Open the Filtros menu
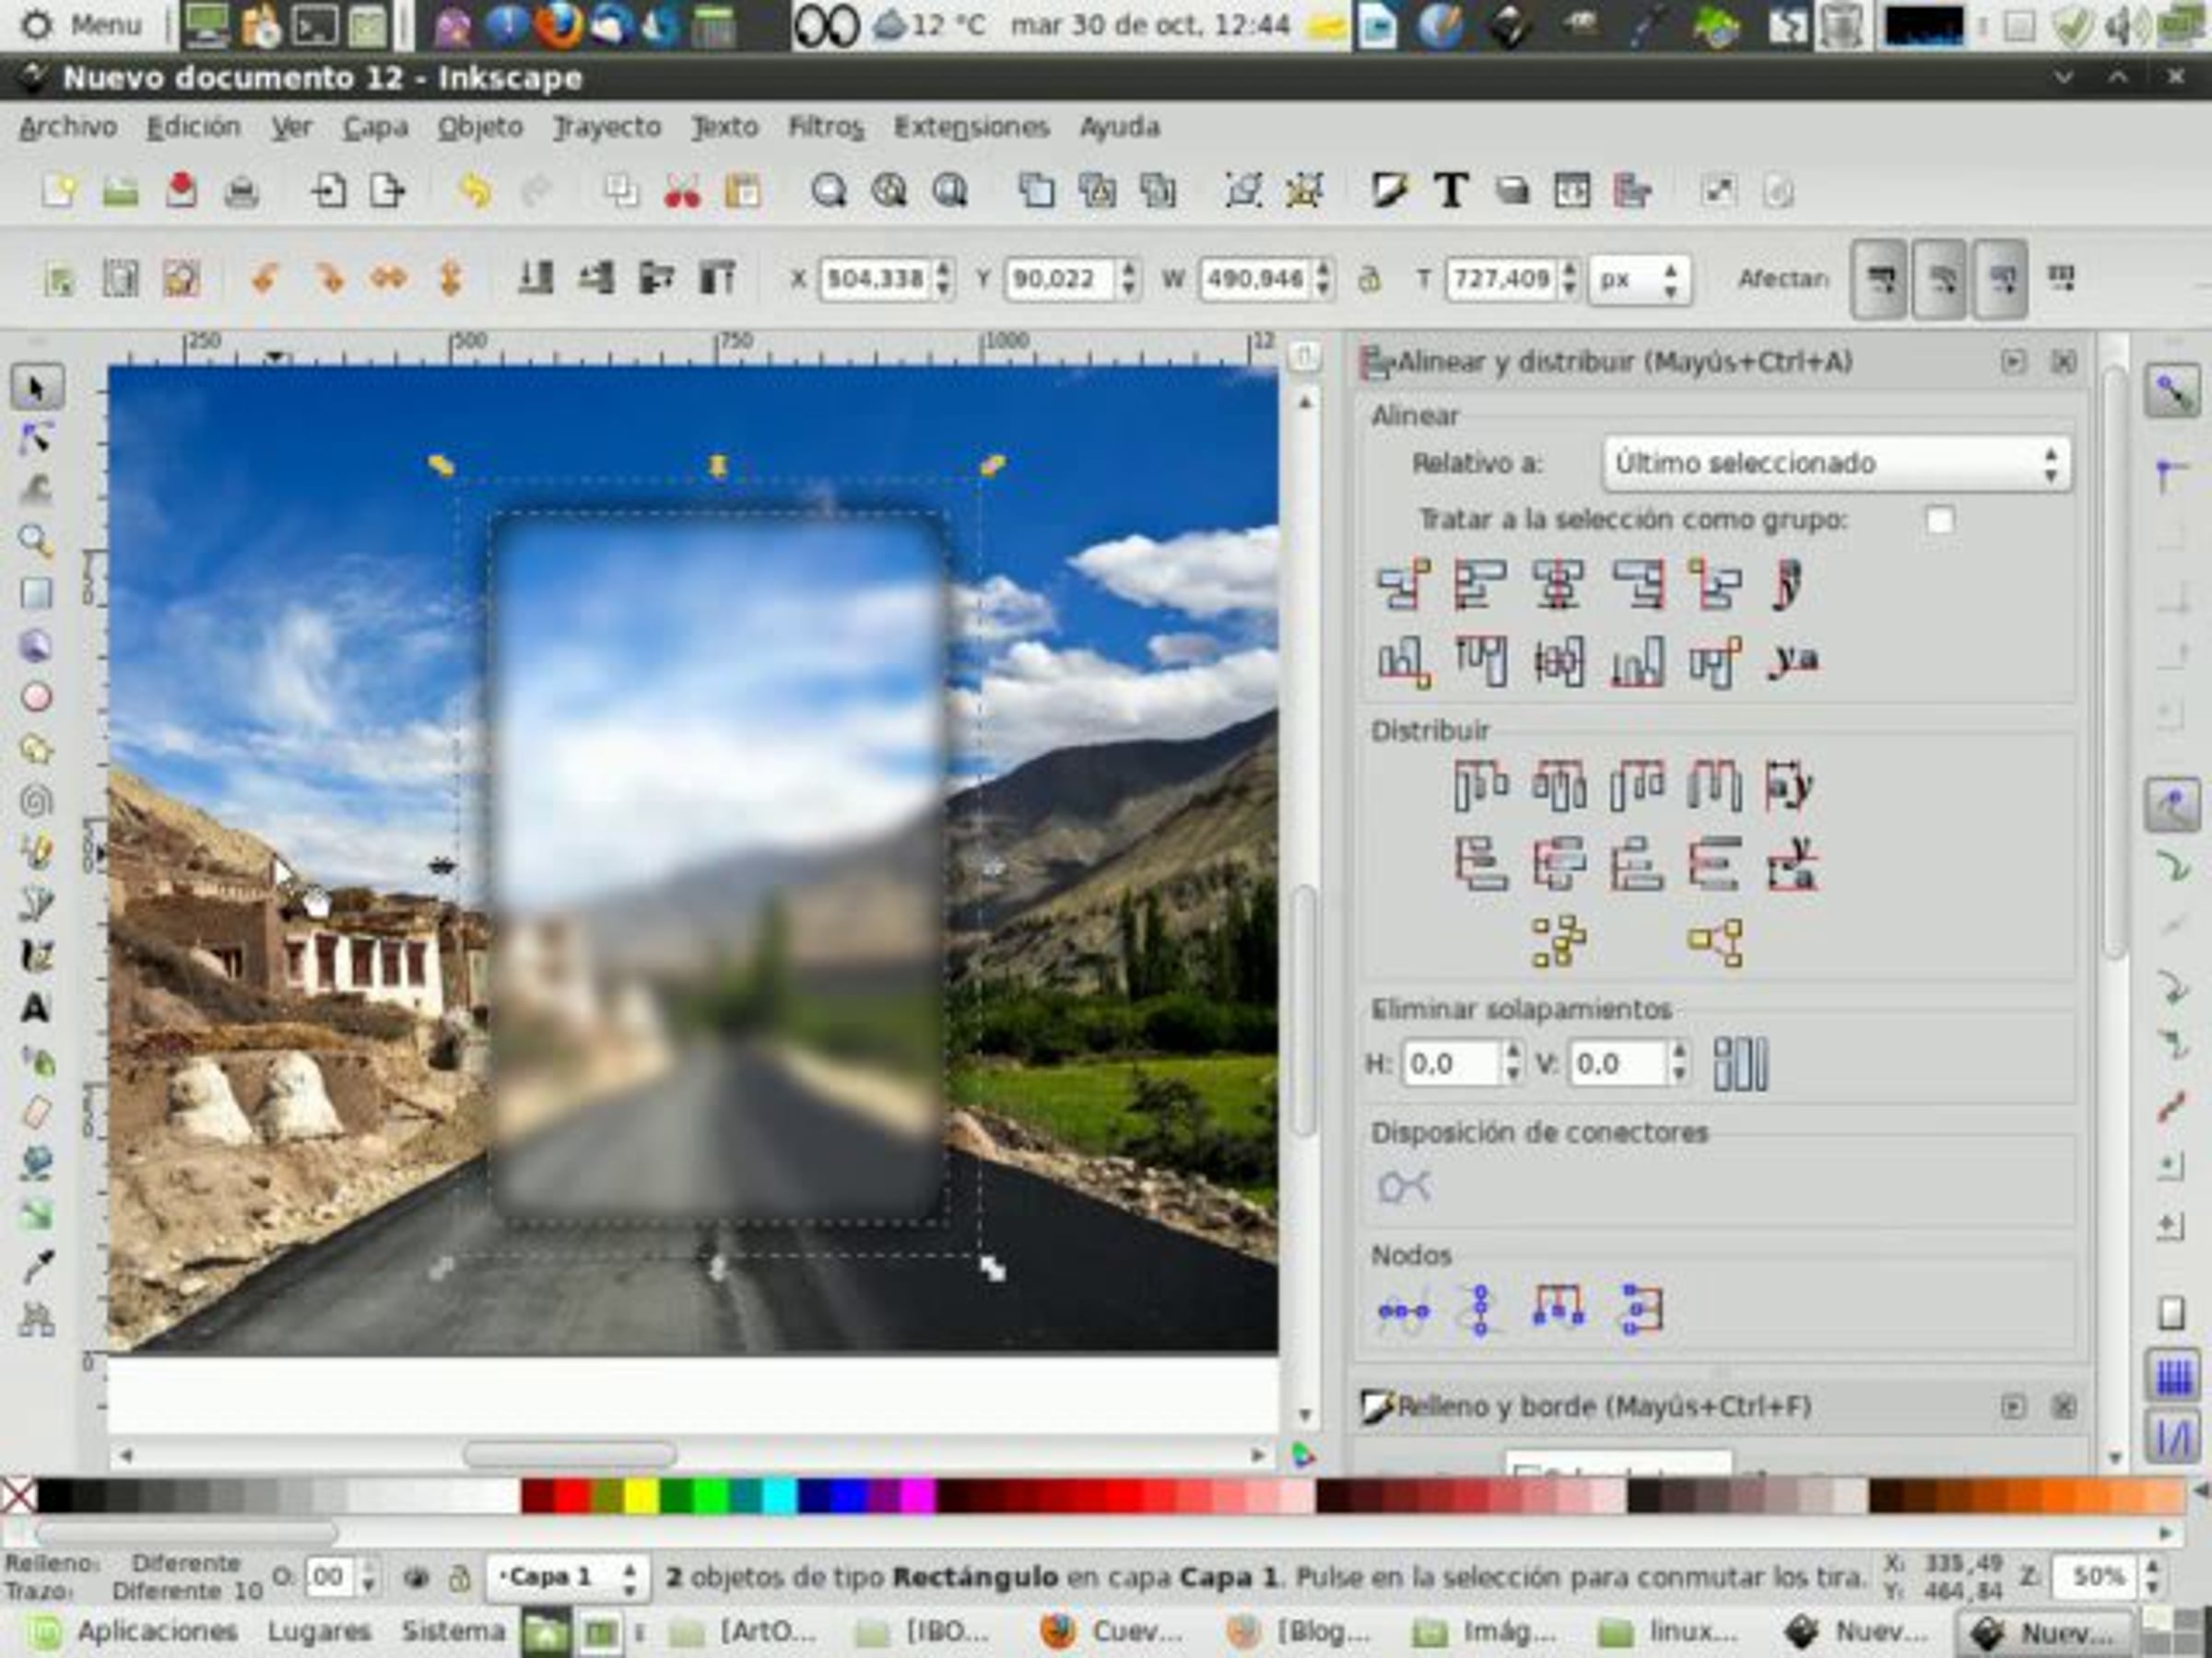 coord(825,127)
